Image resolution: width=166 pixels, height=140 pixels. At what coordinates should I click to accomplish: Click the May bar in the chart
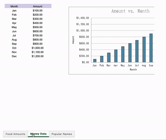(x=123, y=54)
